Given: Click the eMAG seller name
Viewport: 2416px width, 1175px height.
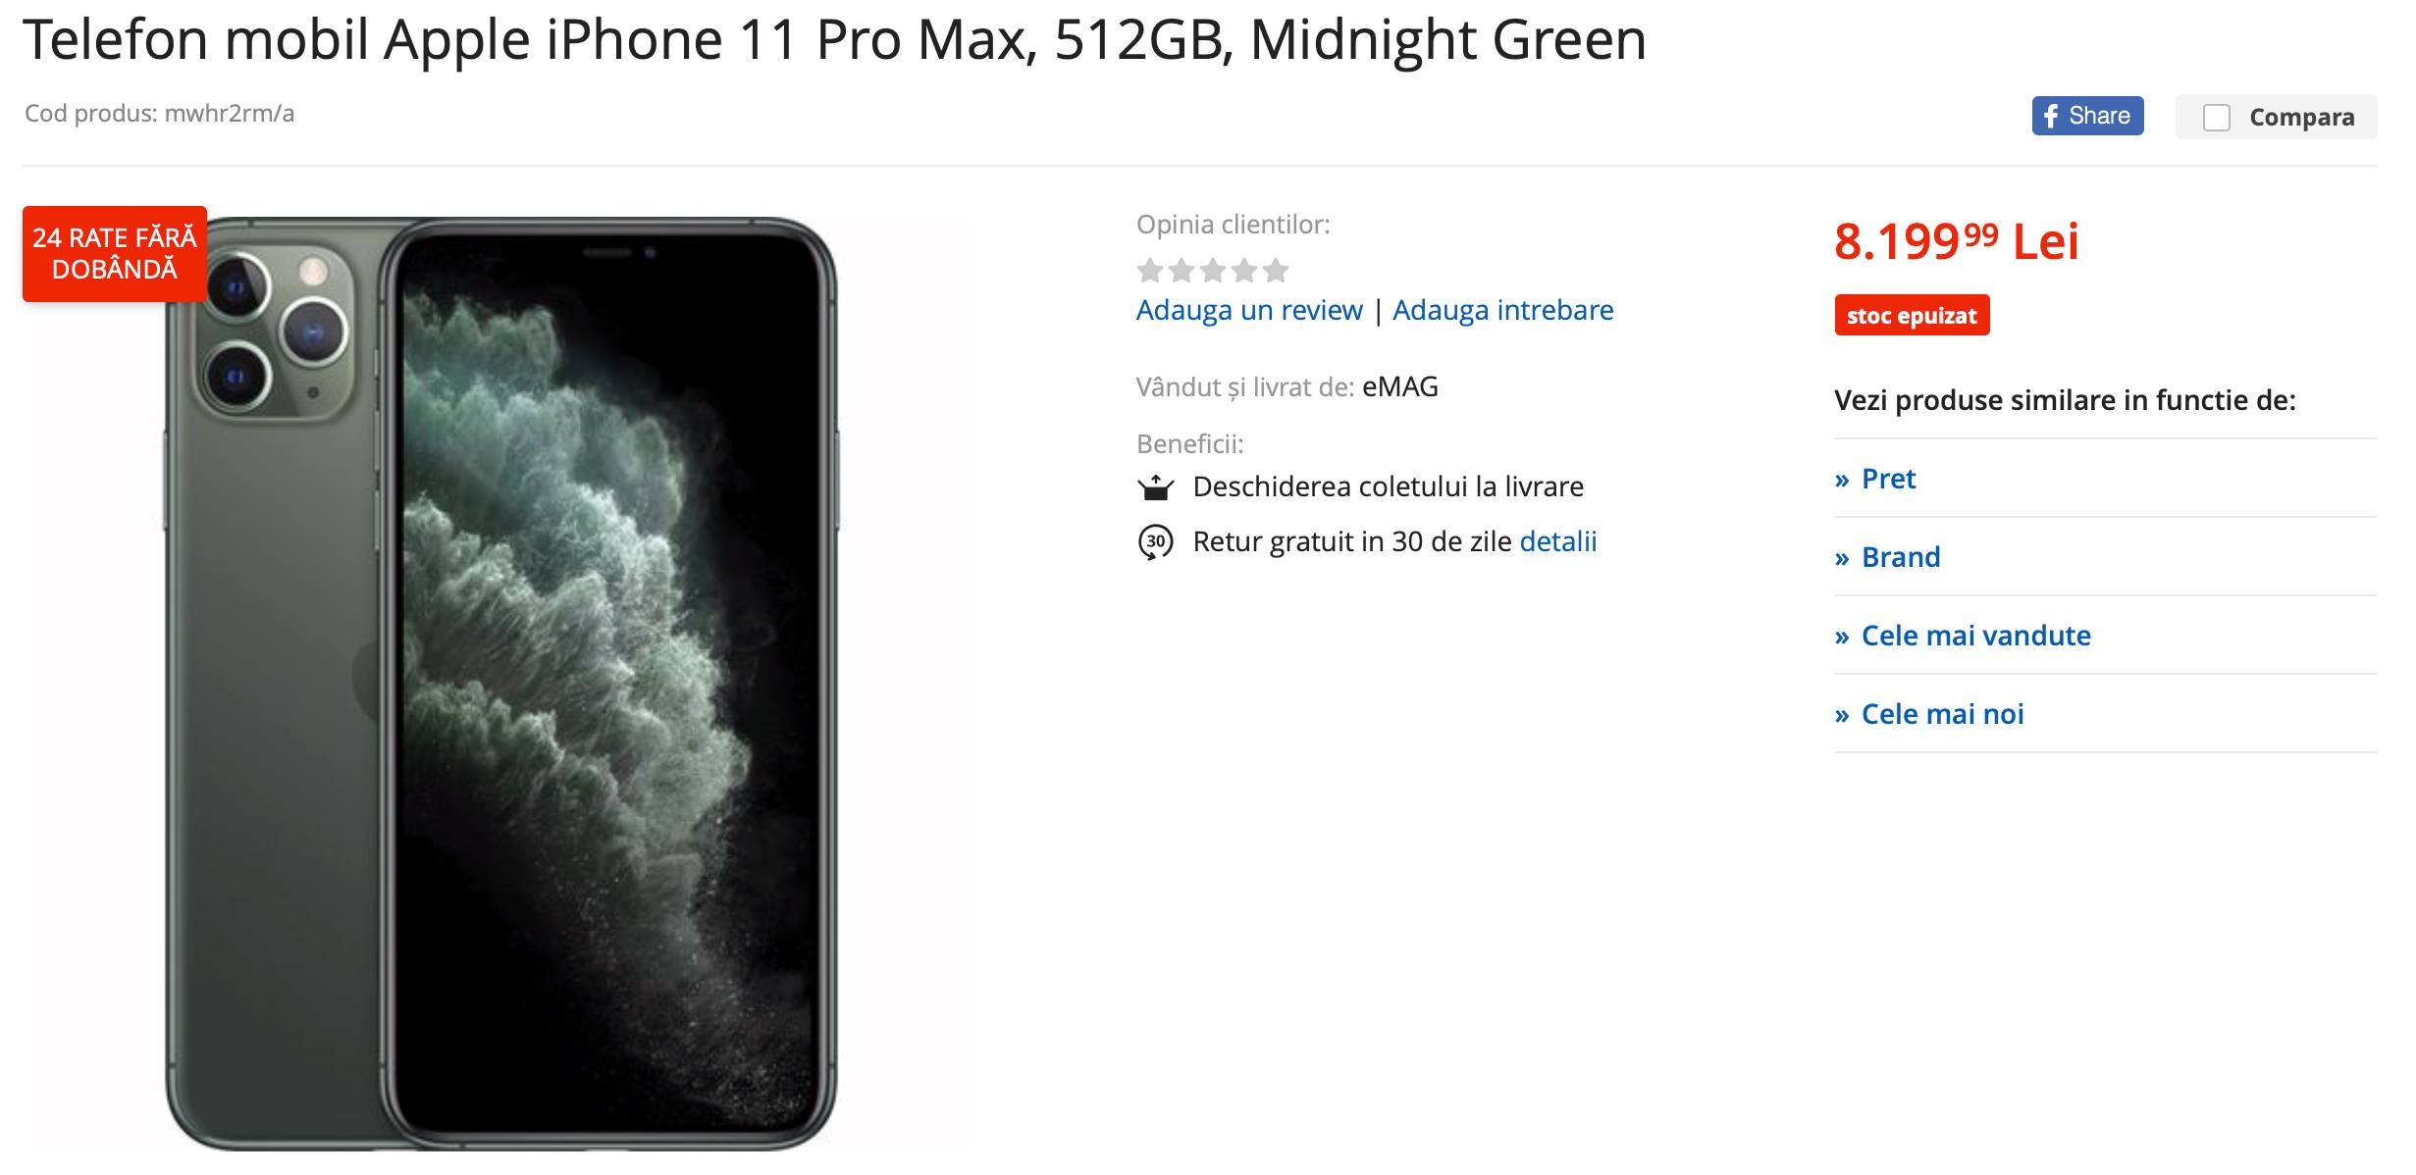Looking at the screenshot, I should pyautogui.click(x=1400, y=387).
